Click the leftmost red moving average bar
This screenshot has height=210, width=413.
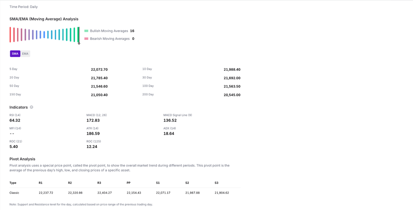(10, 35)
